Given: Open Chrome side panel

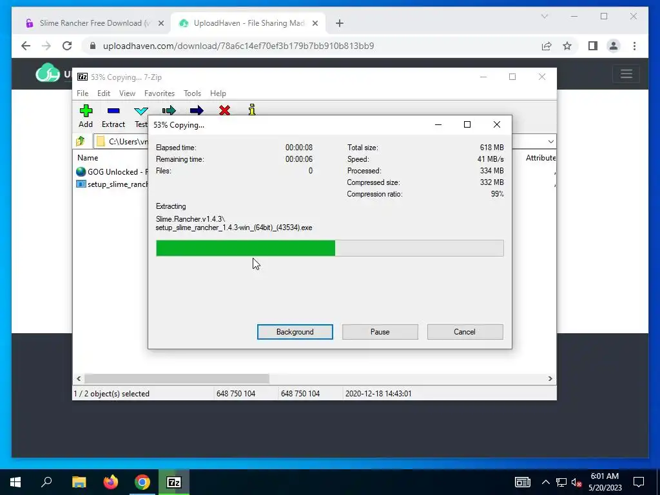Looking at the screenshot, I should click(593, 46).
